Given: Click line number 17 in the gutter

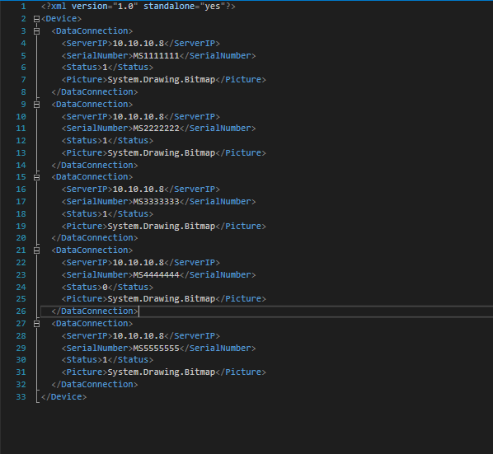Looking at the screenshot, I should pos(21,202).
